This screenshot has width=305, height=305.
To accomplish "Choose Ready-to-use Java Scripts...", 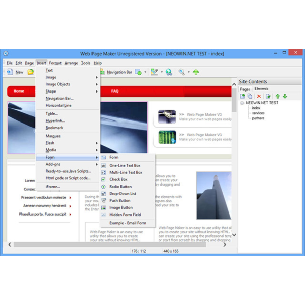I will (68, 171).
